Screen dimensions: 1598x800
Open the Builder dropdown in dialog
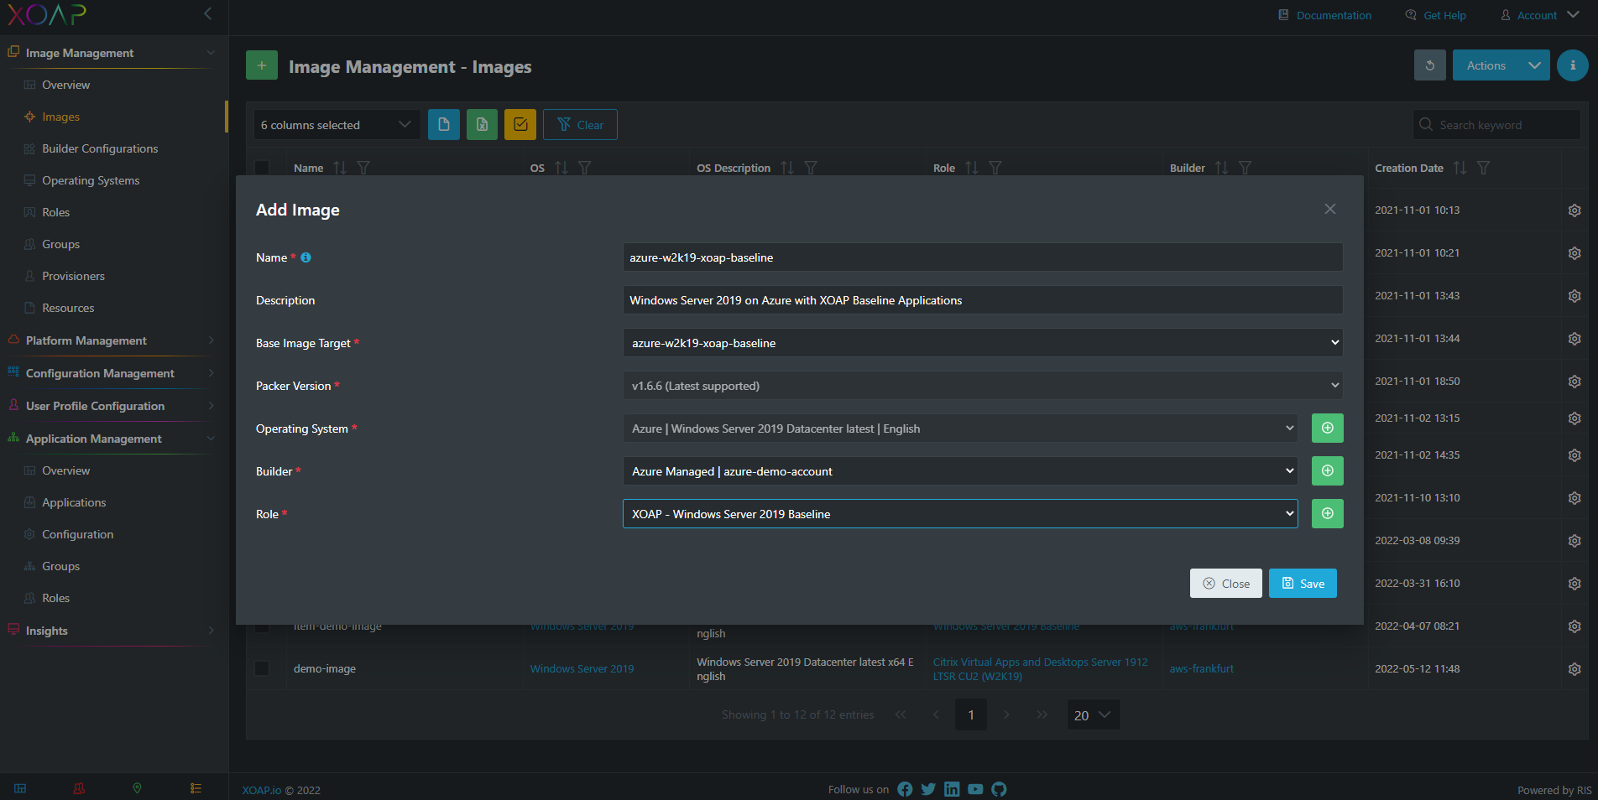point(960,471)
